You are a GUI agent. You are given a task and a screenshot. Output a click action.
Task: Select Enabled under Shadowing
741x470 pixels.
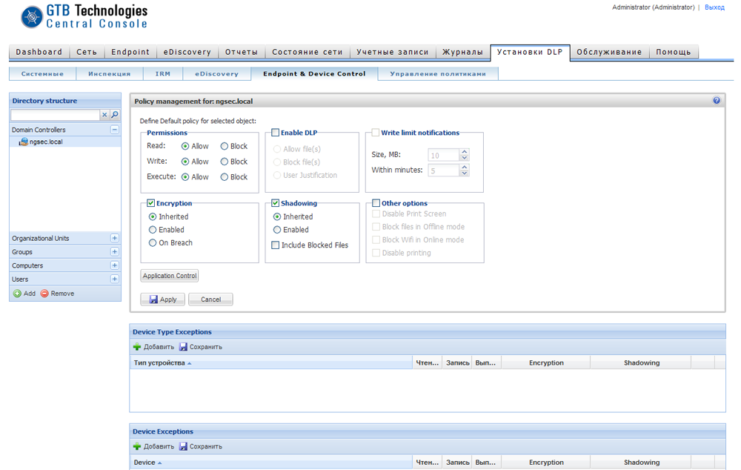277,230
